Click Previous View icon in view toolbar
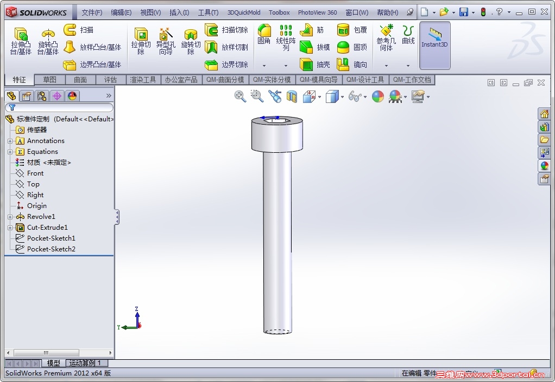Screen dimensions: 555x382 pyautogui.click(x=275, y=96)
